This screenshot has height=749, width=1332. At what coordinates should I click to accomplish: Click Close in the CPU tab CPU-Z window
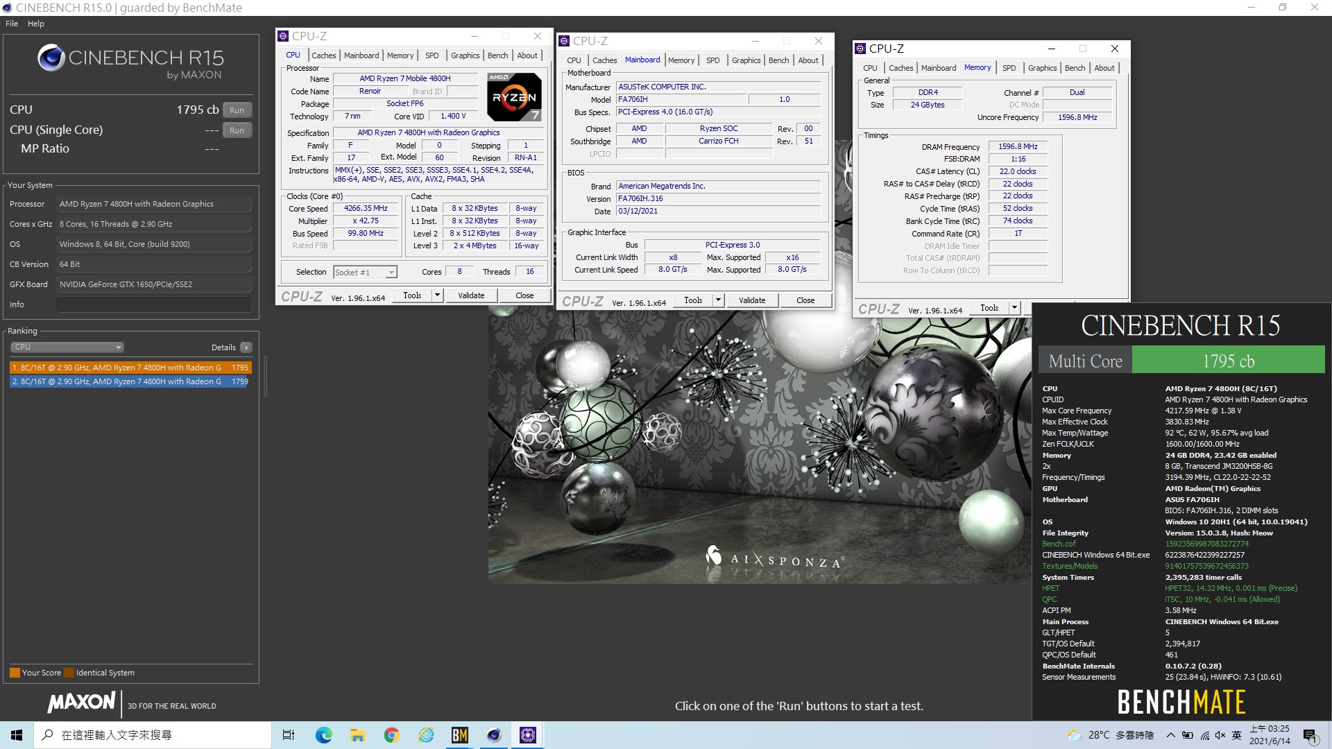click(524, 295)
